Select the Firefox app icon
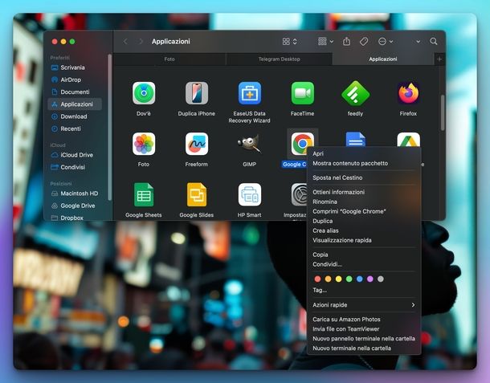490x383 pixels. 408,93
